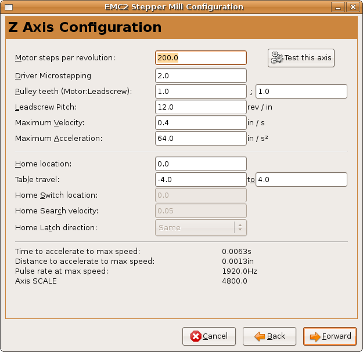This screenshot has width=363, height=352.
Task: Click the Pulley teeth motor value field
Action: click(201, 92)
